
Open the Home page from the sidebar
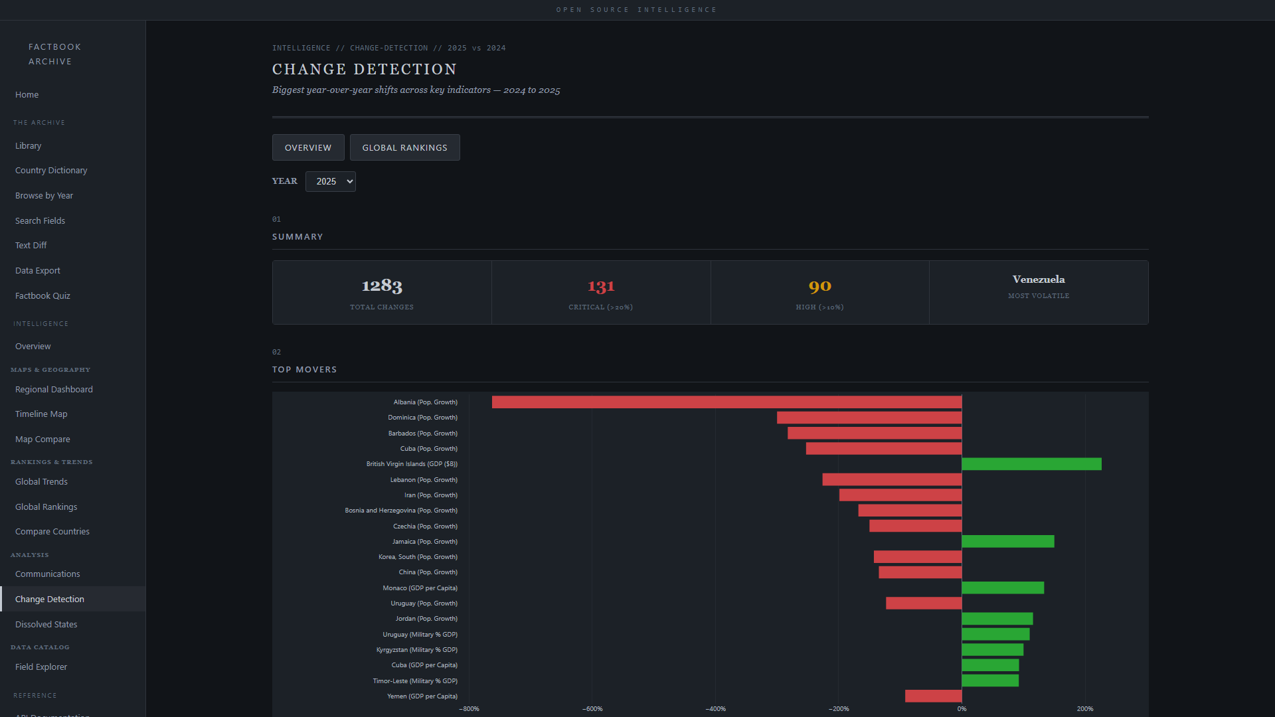pyautogui.click(x=27, y=94)
